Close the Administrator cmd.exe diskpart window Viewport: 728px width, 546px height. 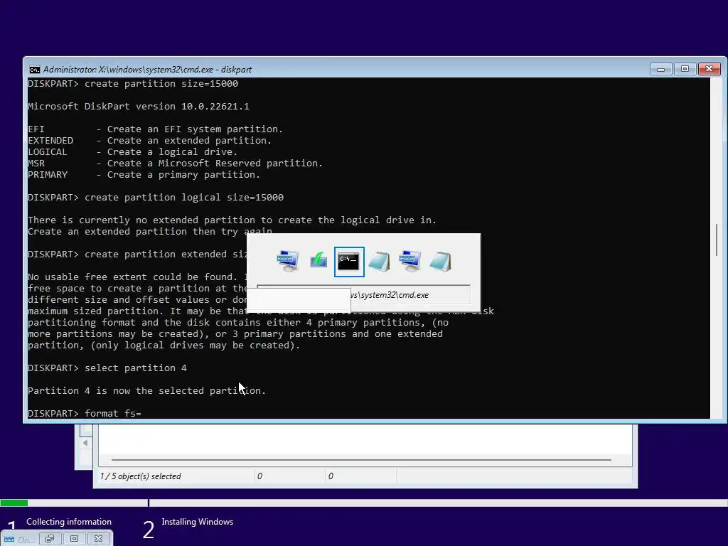click(709, 69)
